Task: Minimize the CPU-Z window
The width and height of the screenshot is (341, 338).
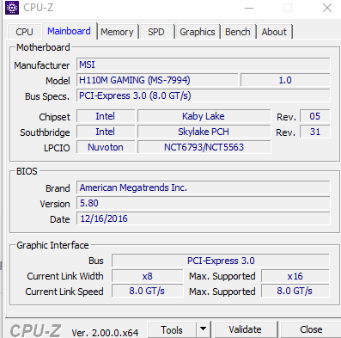Action: tap(249, 8)
